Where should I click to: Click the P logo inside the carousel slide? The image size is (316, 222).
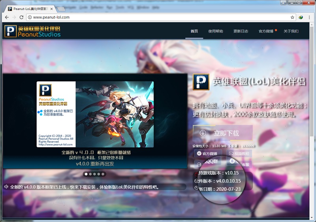pos(45,90)
